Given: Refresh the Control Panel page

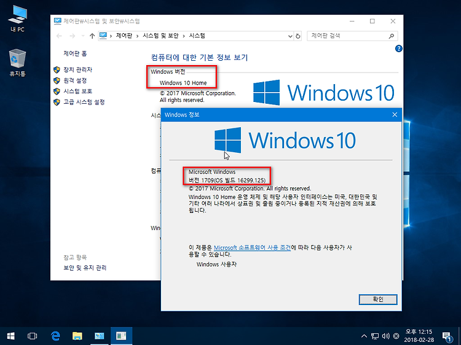Looking at the screenshot, I should (298, 36).
